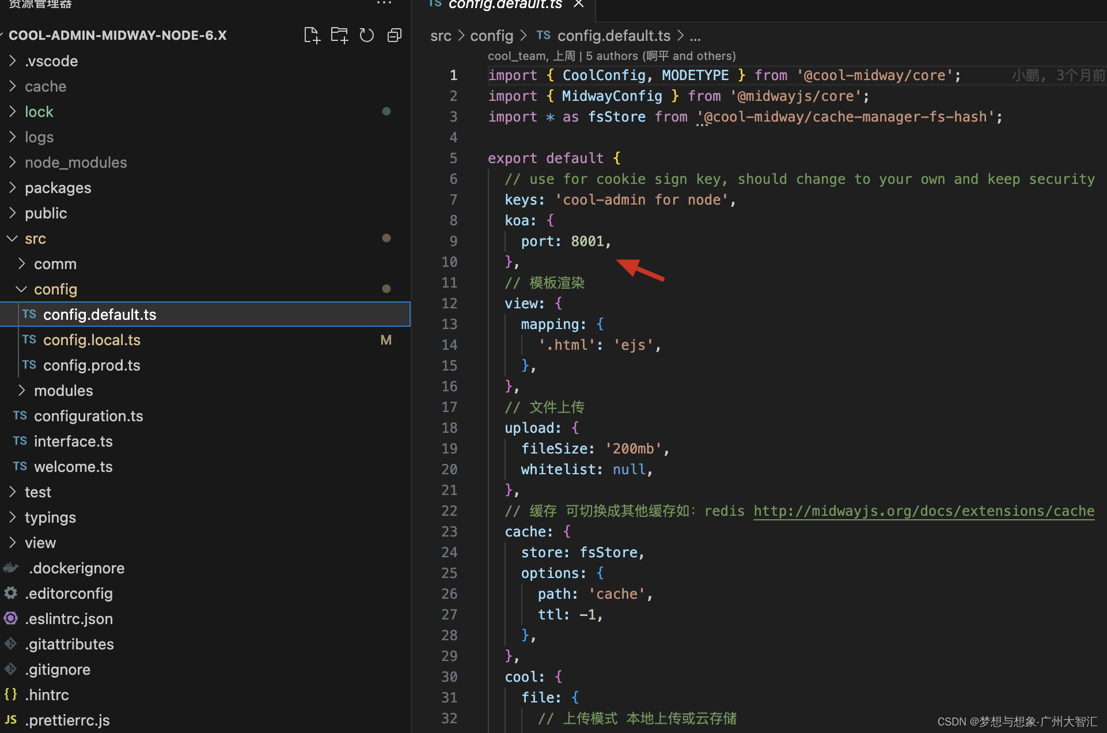
Task: Click the git icon for .gitattributes
Action: click(11, 644)
